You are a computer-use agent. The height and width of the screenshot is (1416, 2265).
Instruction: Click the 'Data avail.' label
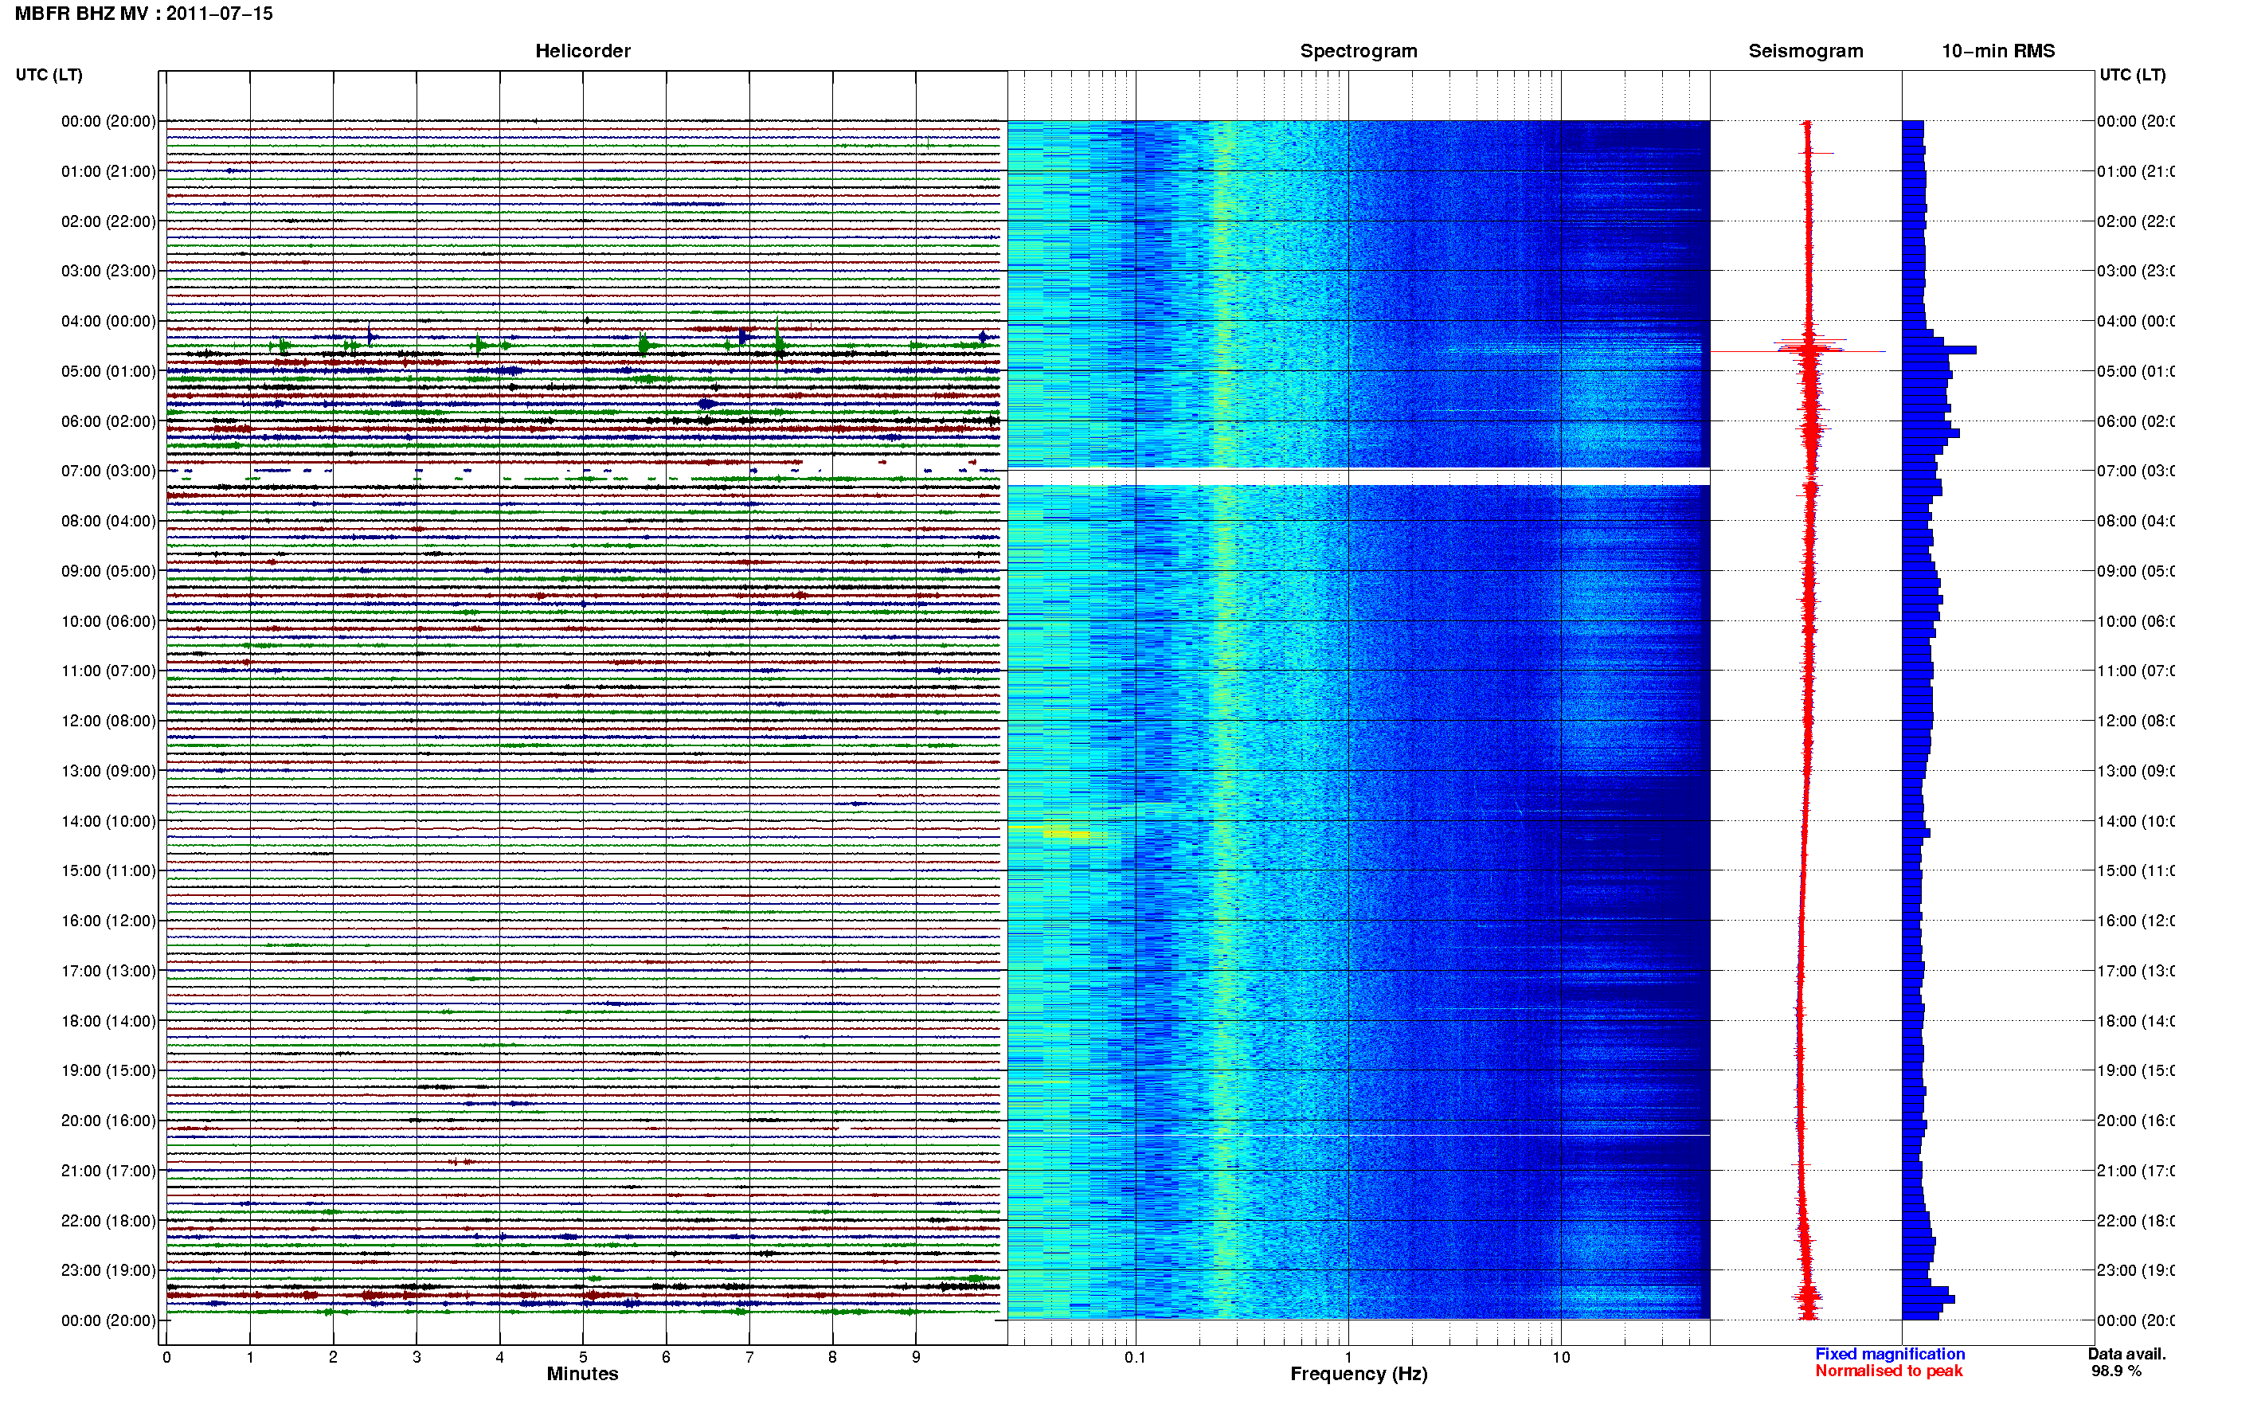point(2126,1354)
